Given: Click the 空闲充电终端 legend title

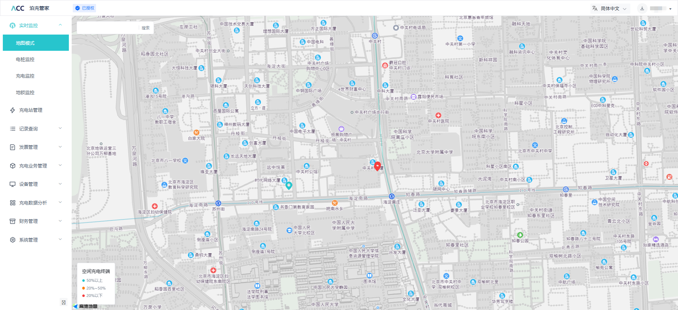Looking at the screenshot, I should [x=96, y=271].
